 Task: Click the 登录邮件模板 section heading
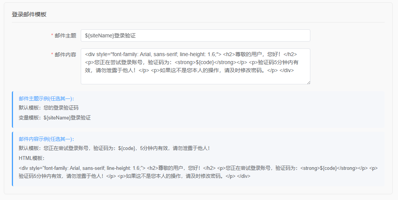pyautogui.click(x=29, y=15)
